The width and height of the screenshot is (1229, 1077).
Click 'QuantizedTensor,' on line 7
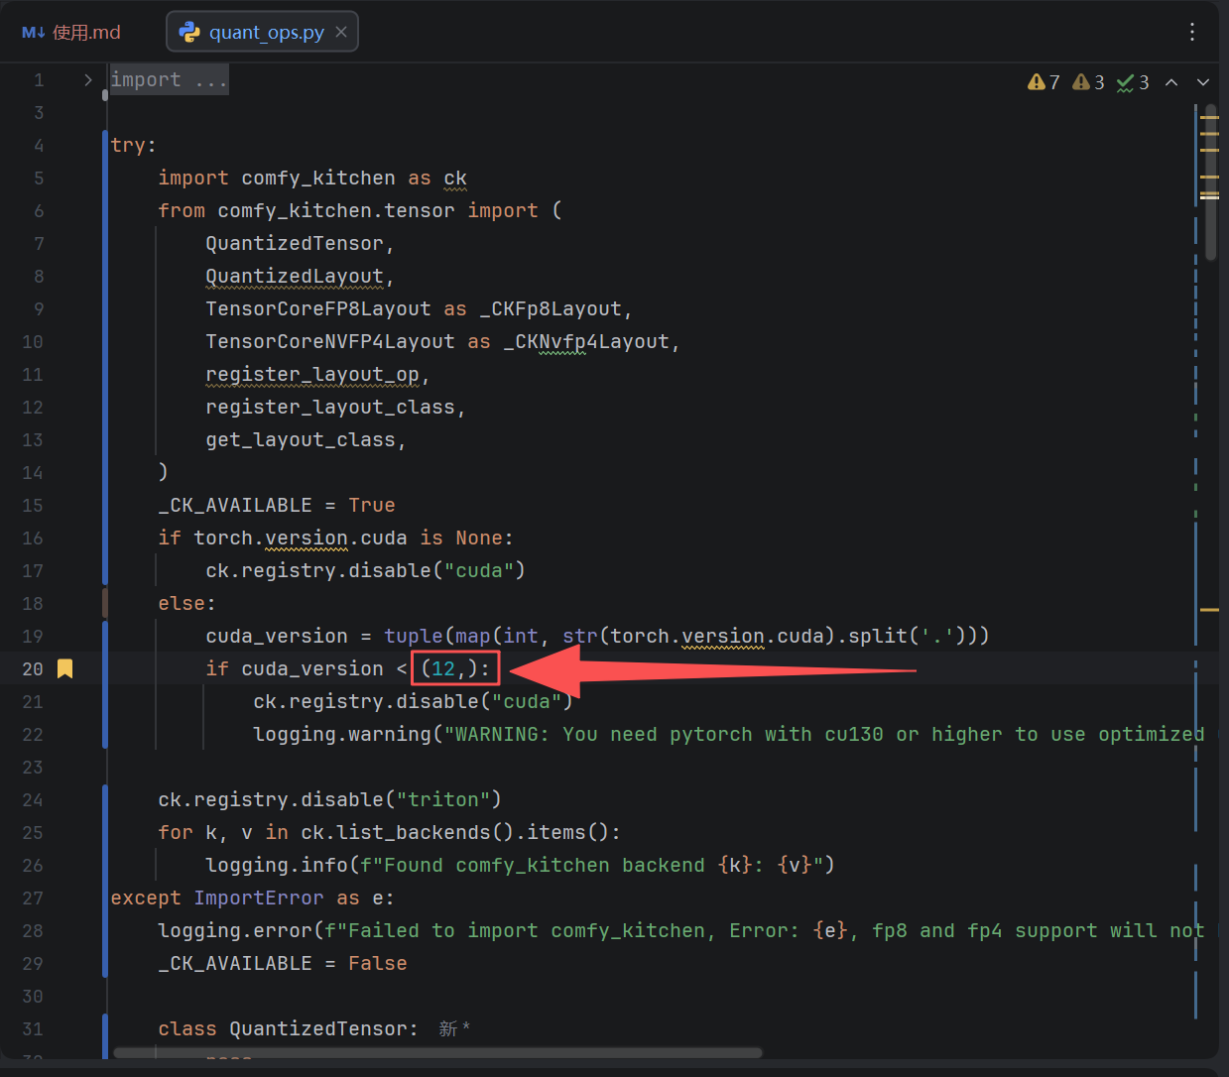[300, 243]
